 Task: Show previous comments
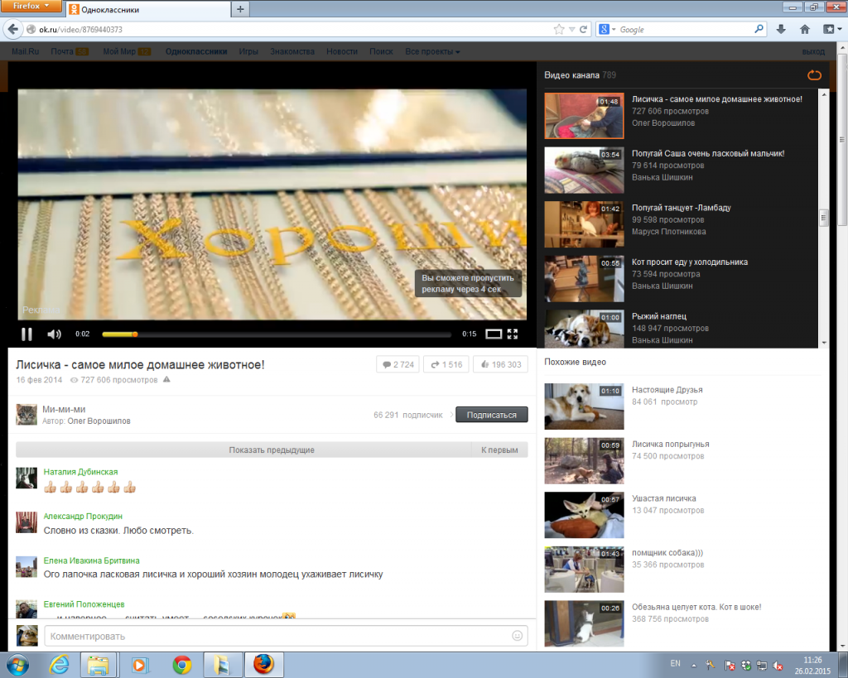tap(272, 450)
